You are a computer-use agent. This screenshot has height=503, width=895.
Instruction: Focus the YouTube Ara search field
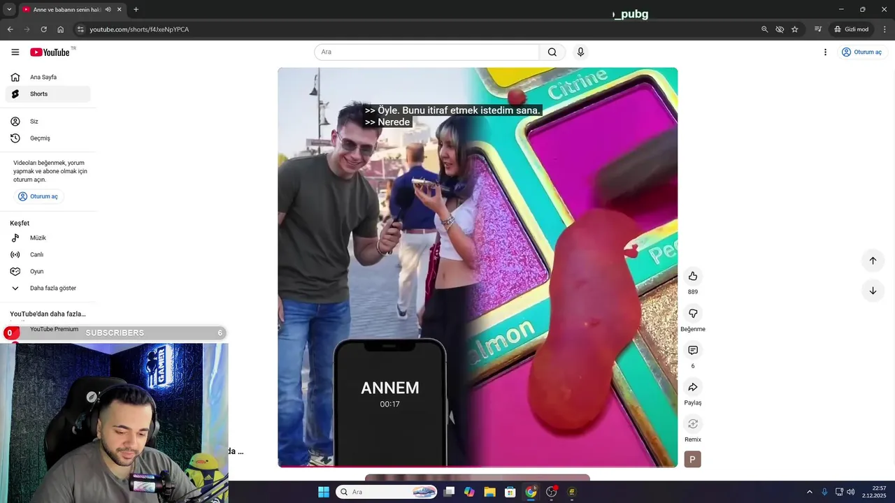click(x=427, y=52)
